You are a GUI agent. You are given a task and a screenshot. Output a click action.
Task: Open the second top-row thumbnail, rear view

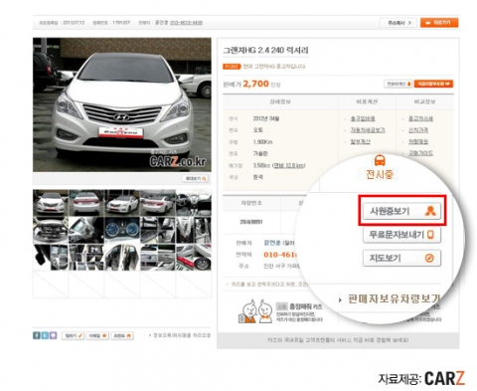pos(86,203)
